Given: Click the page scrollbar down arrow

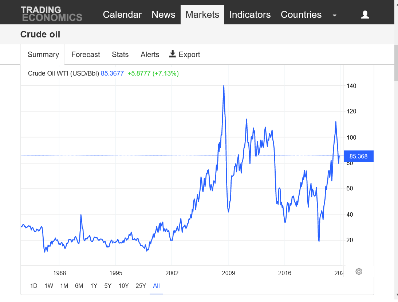Looking at the screenshot, I should pos(396,294).
